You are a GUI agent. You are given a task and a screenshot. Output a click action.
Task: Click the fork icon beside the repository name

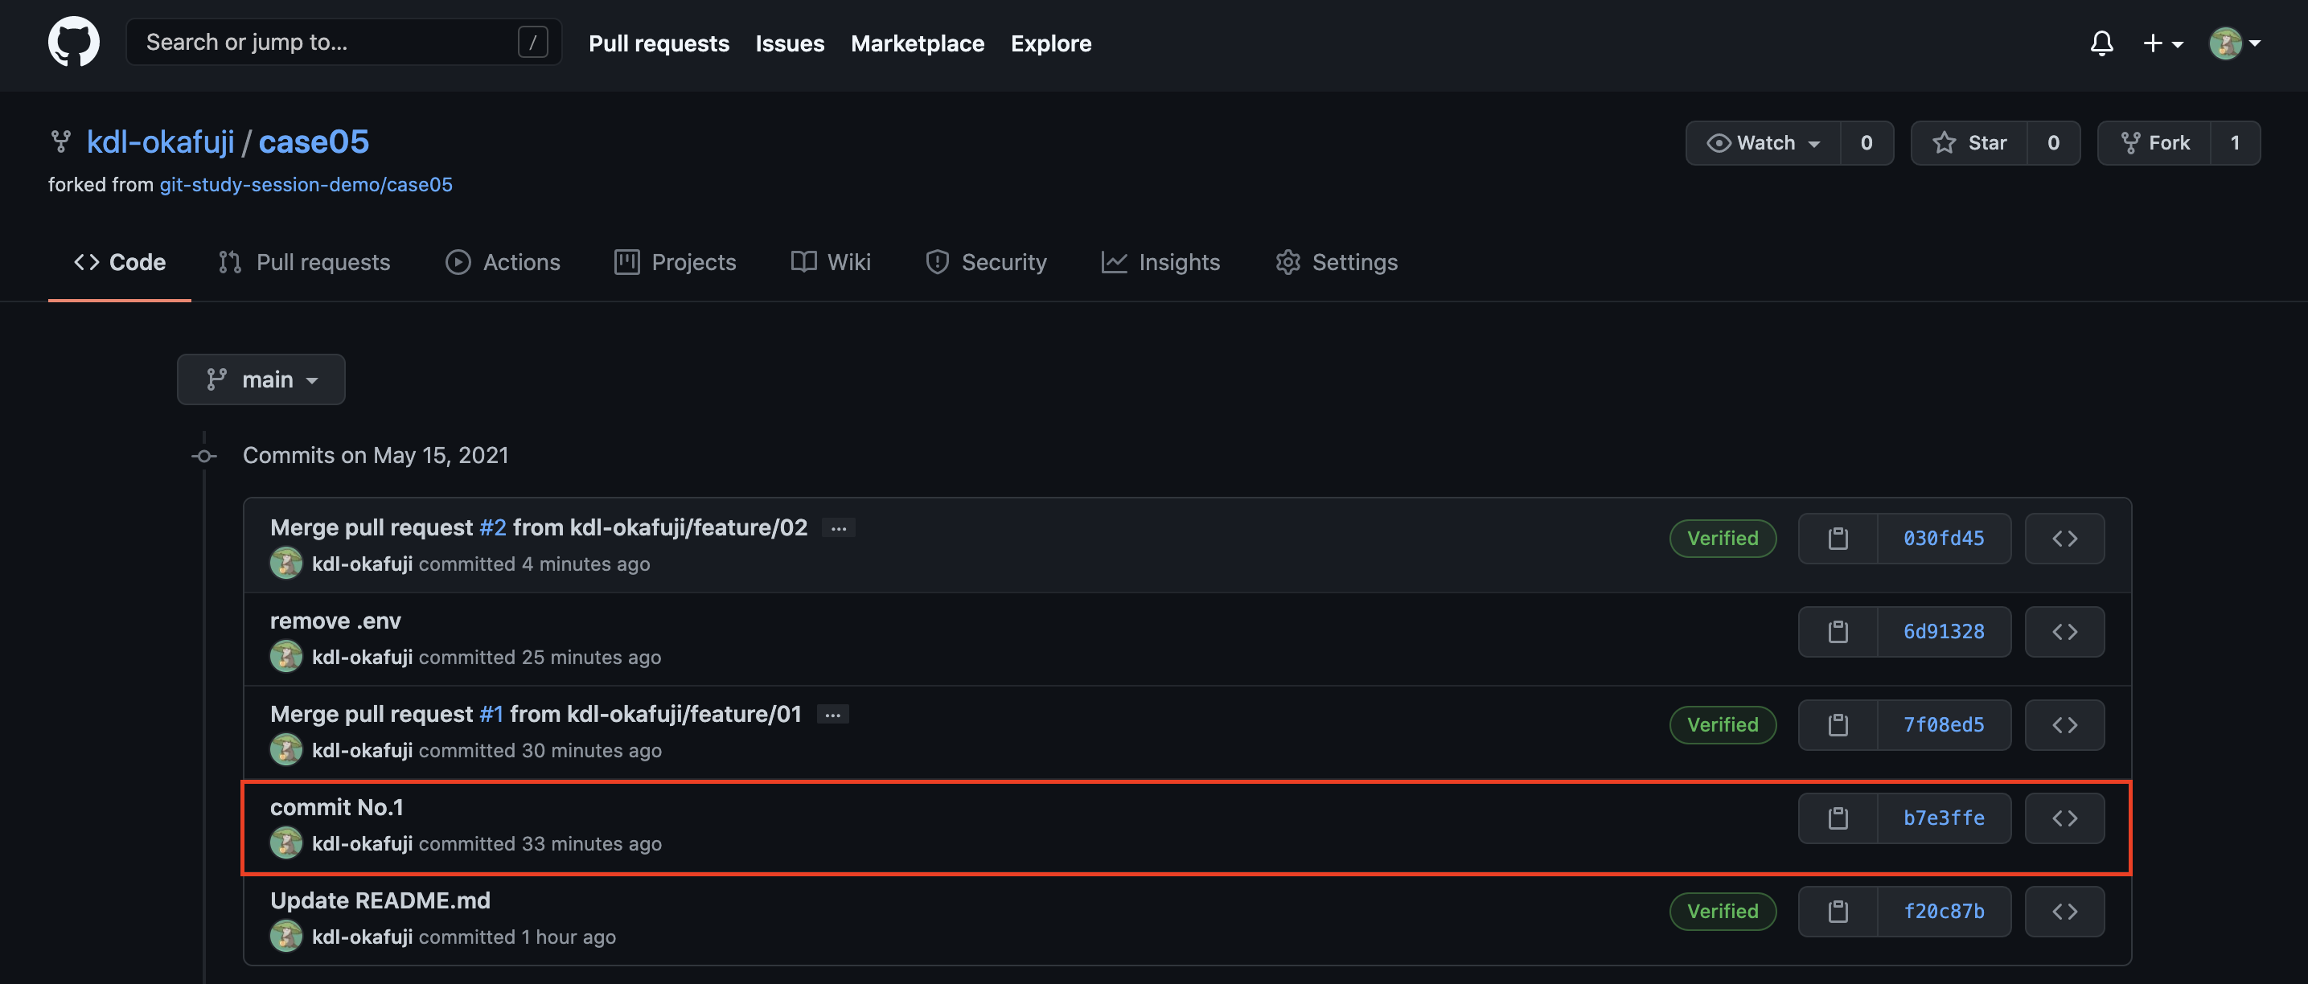(61, 141)
